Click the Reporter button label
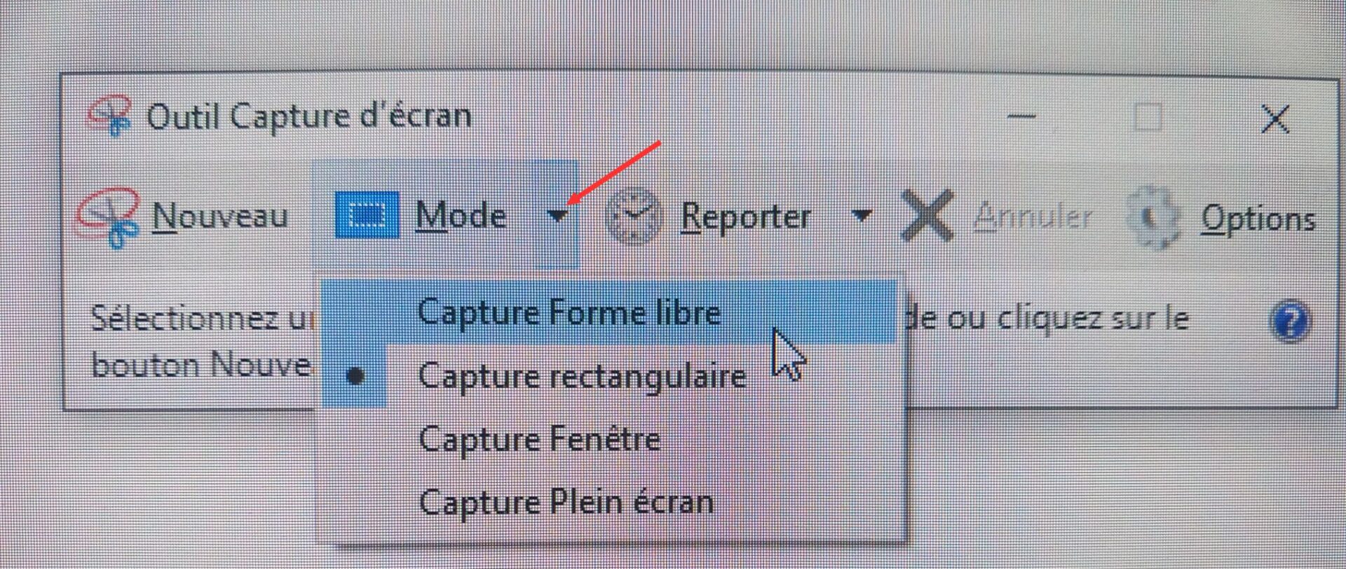 pyautogui.click(x=746, y=217)
